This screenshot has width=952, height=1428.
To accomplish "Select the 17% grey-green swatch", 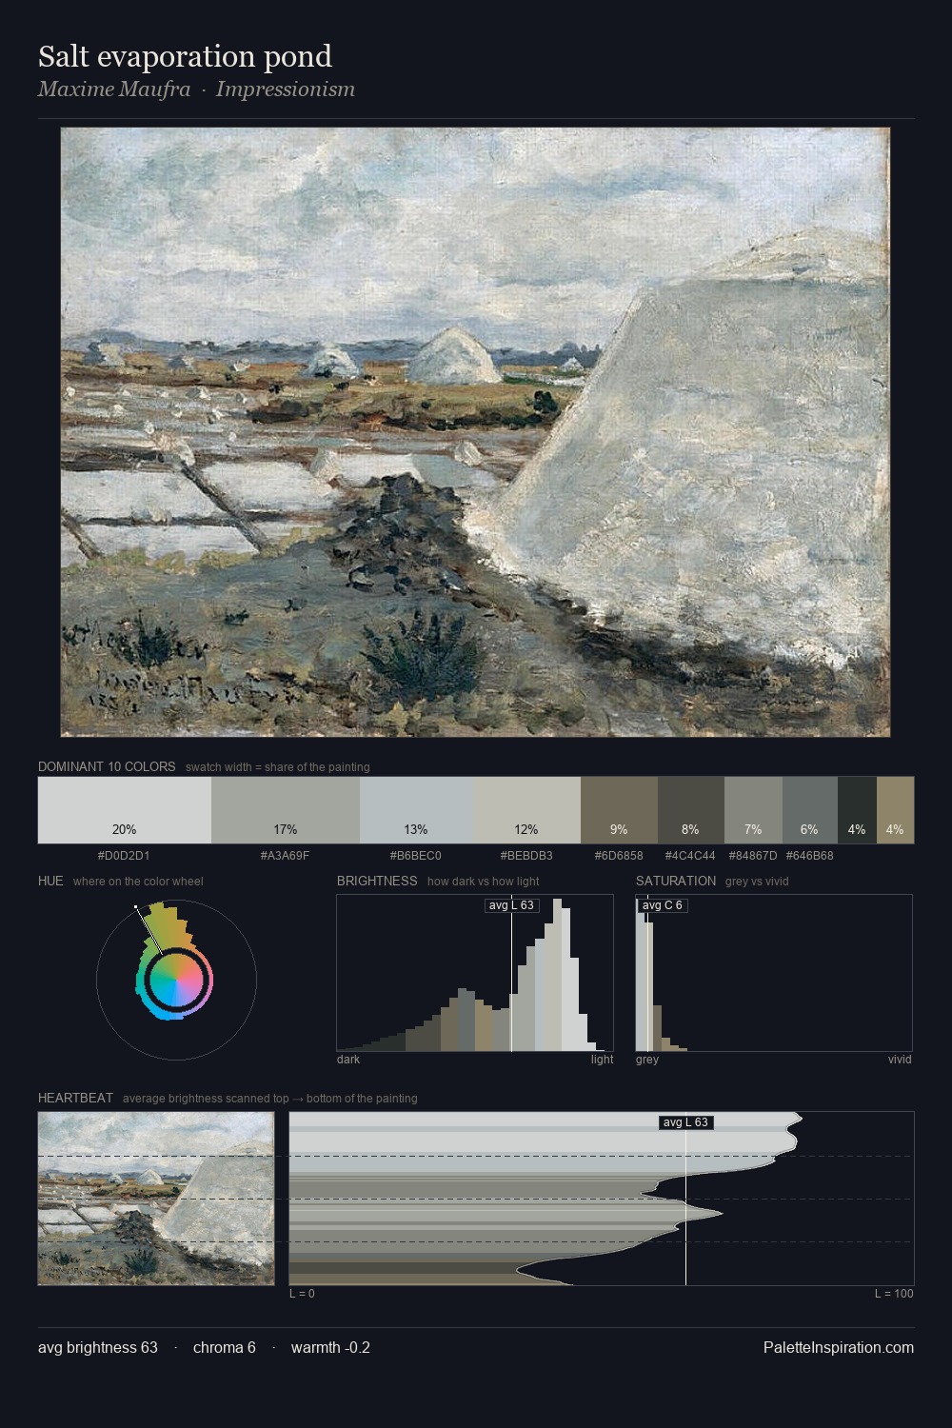I will (286, 810).
